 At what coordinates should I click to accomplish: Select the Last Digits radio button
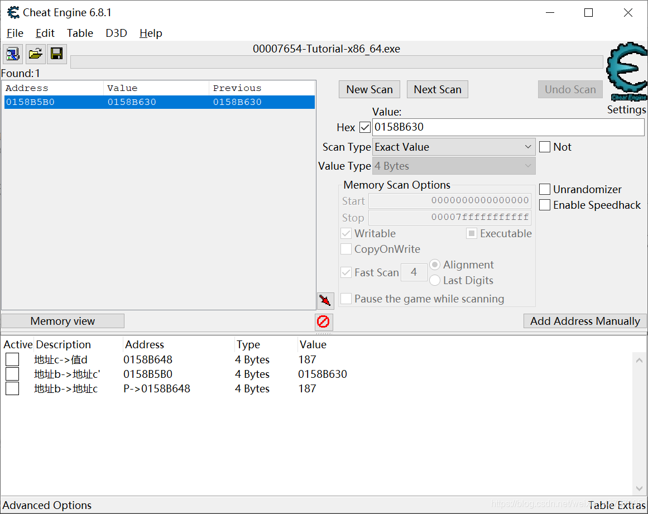(x=435, y=281)
